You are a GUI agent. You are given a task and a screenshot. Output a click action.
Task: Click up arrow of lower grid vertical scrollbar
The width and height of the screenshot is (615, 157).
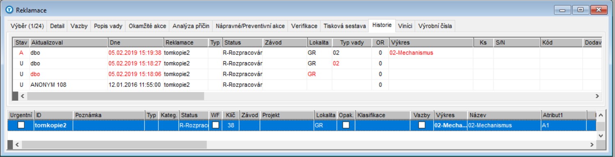[x=601, y=115]
